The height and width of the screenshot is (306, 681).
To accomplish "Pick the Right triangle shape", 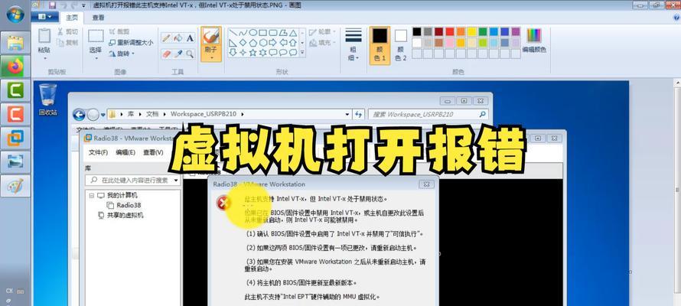I will [x=233, y=43].
